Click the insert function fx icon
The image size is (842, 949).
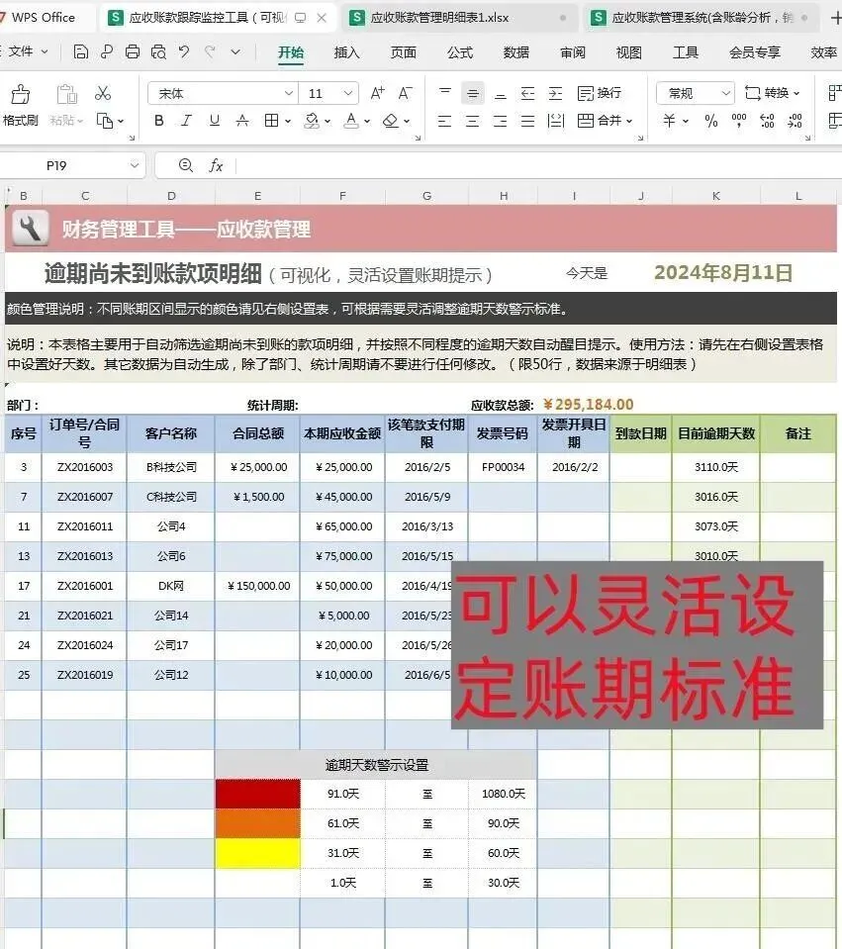[216, 165]
